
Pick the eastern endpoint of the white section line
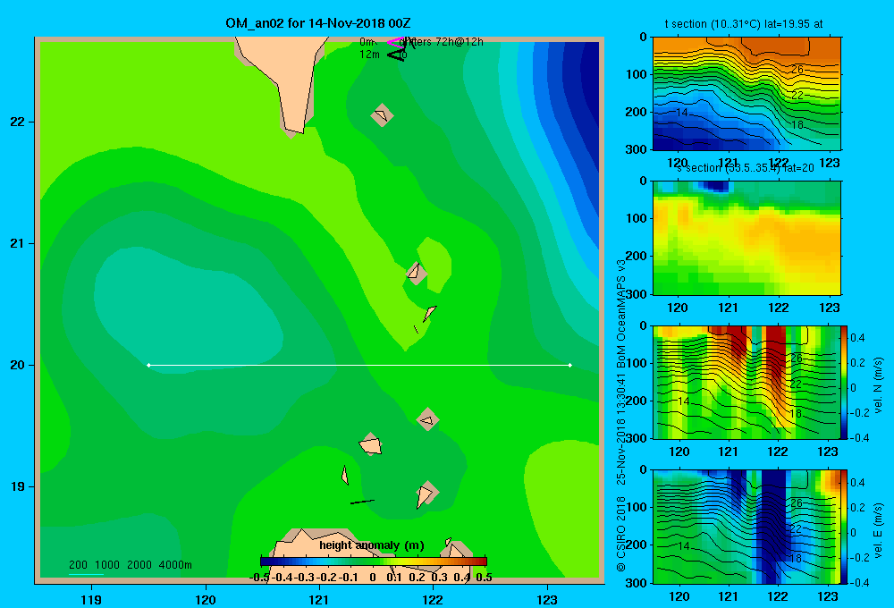pos(570,365)
